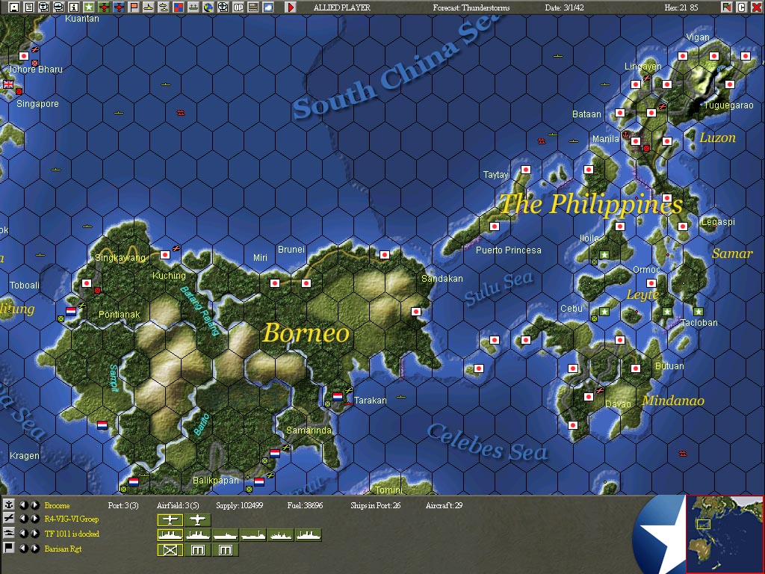Select the Japanese flag next to Taytay
Image resolution: width=765 pixels, height=574 pixels.
click(x=525, y=170)
